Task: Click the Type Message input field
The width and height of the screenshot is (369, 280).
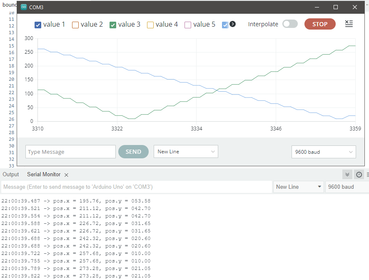Action: [x=70, y=152]
